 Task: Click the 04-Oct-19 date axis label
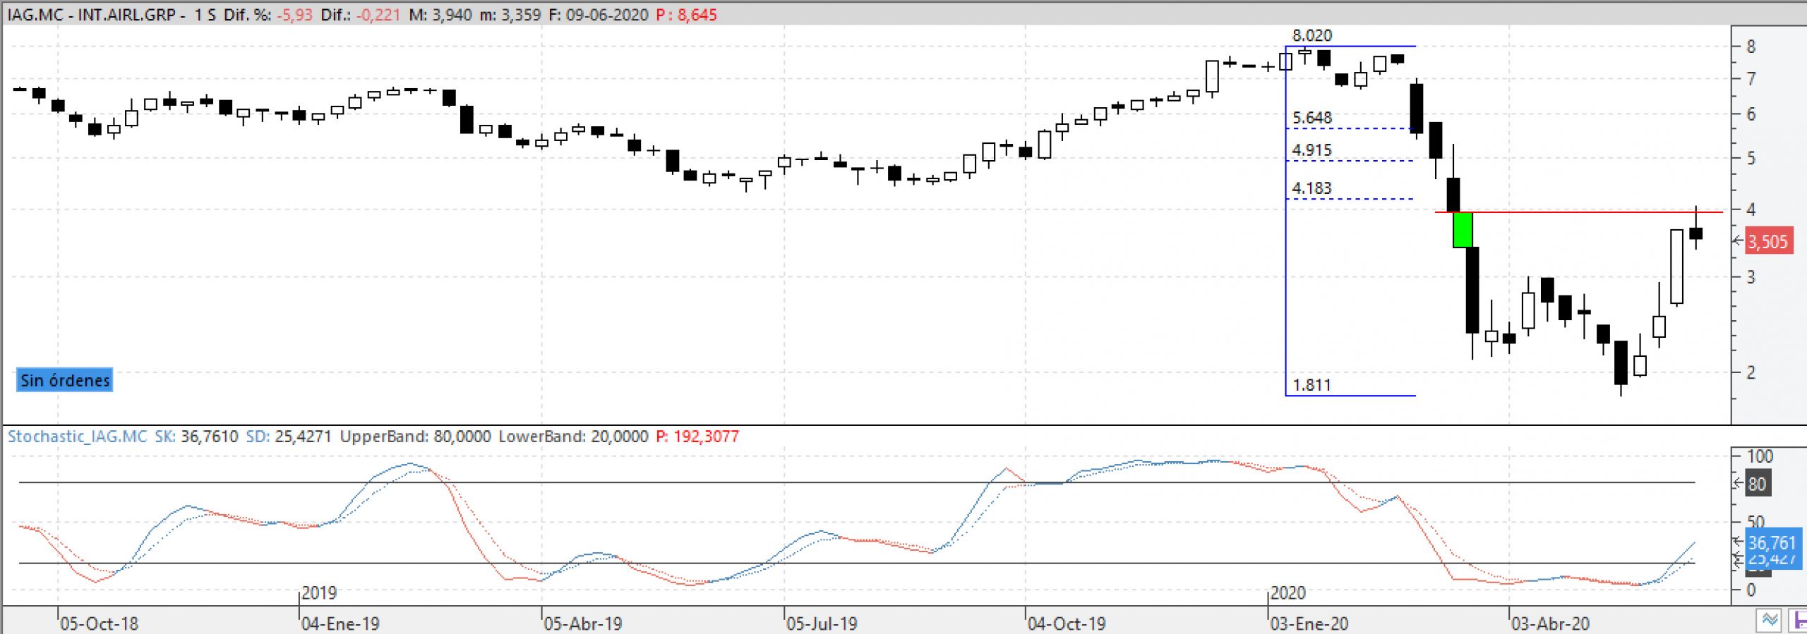click(1067, 624)
